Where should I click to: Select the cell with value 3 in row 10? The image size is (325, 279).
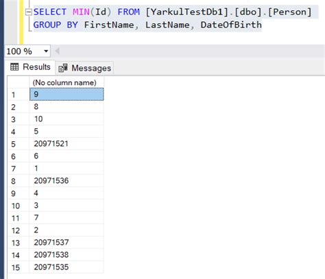pyautogui.click(x=67, y=205)
